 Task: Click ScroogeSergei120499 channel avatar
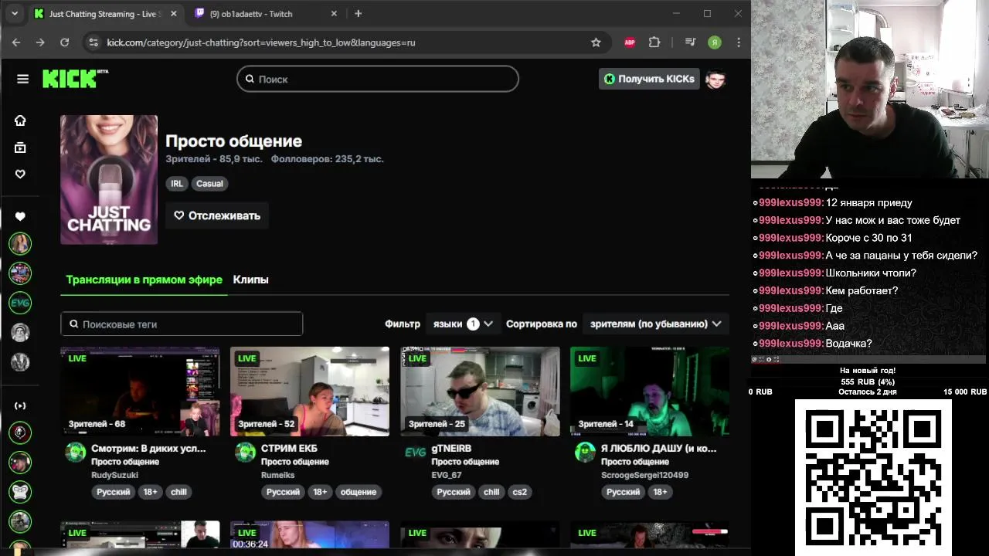(586, 453)
